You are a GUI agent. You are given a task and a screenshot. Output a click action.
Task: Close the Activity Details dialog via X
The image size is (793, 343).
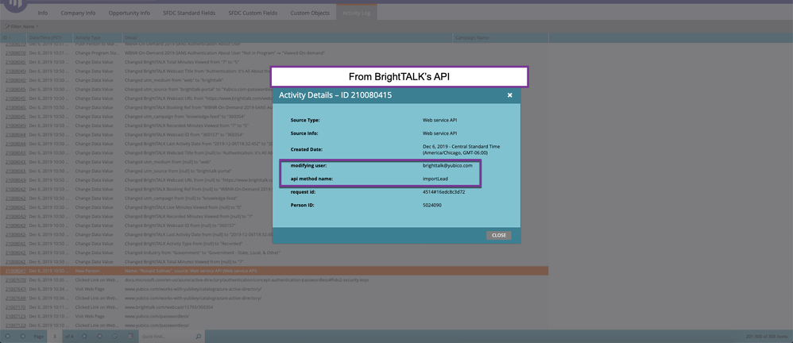coord(510,95)
